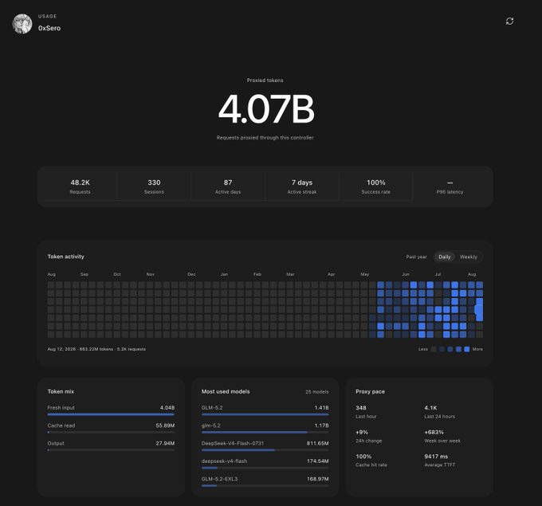Select the lowercase glm-5.2 model row

(265, 428)
